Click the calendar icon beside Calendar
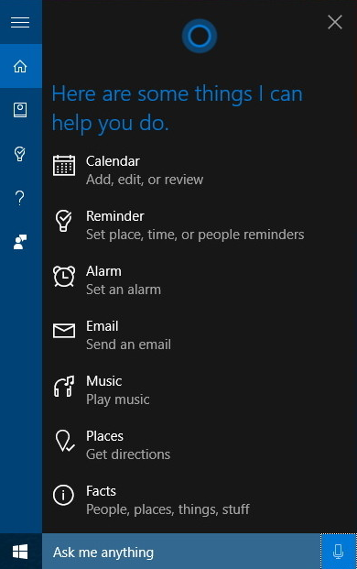Screen dimensions: 357x569 pos(64,166)
